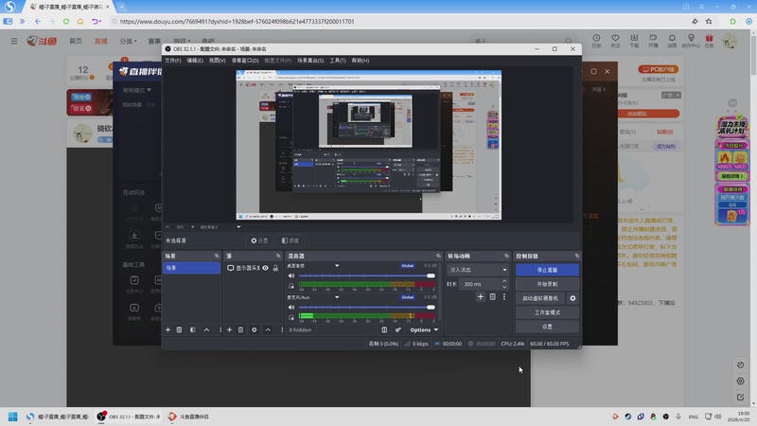Click the Windows Start button
The image size is (757, 426).
(14, 417)
